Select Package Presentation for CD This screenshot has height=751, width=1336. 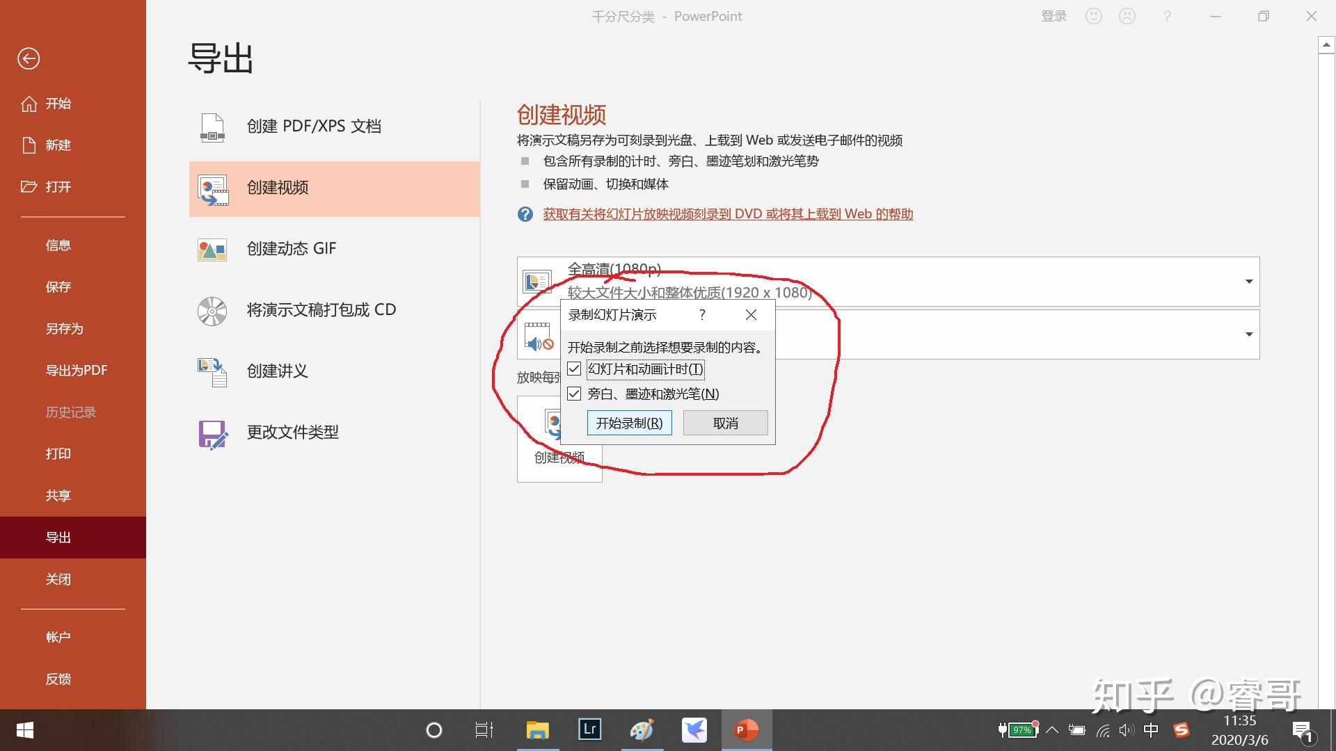pos(321,310)
